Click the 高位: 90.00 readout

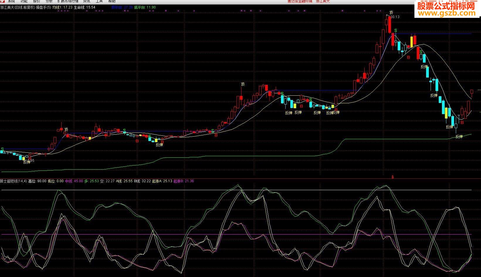click(x=37, y=181)
